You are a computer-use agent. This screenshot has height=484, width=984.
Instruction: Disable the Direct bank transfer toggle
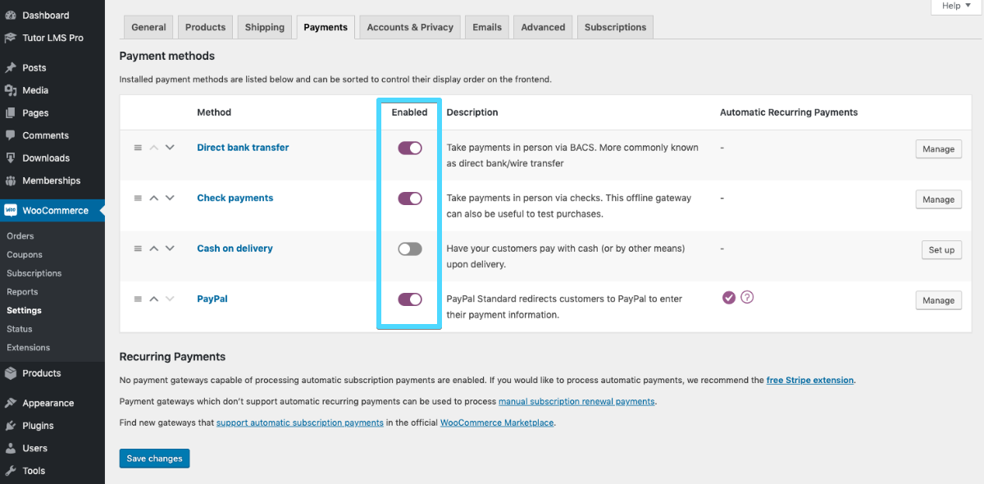[410, 148]
